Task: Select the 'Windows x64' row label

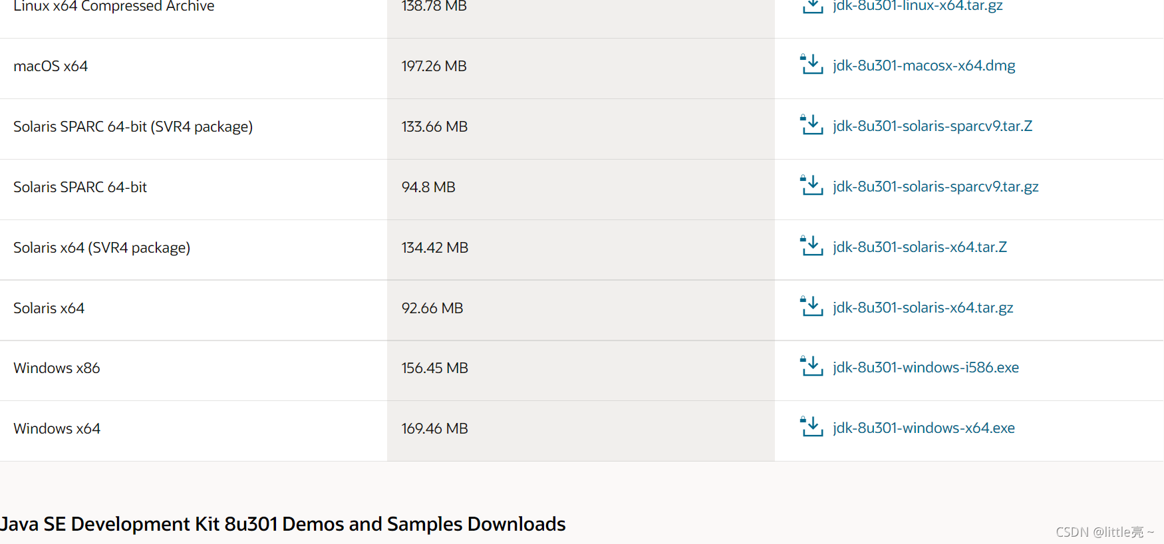Action: pyautogui.click(x=57, y=428)
